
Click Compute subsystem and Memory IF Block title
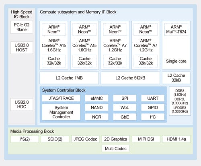(78, 12)
